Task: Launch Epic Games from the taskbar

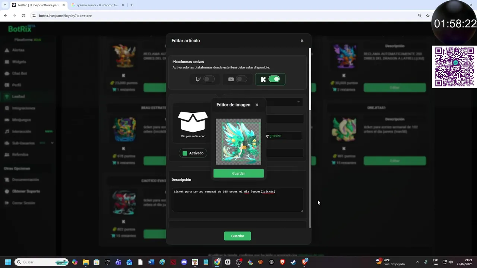Action: click(107, 262)
